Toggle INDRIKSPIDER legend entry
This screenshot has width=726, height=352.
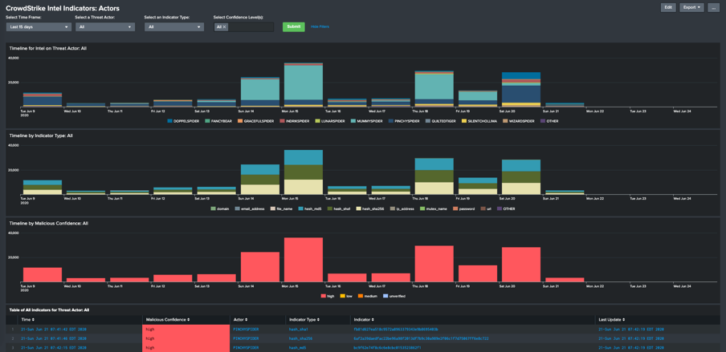295,121
